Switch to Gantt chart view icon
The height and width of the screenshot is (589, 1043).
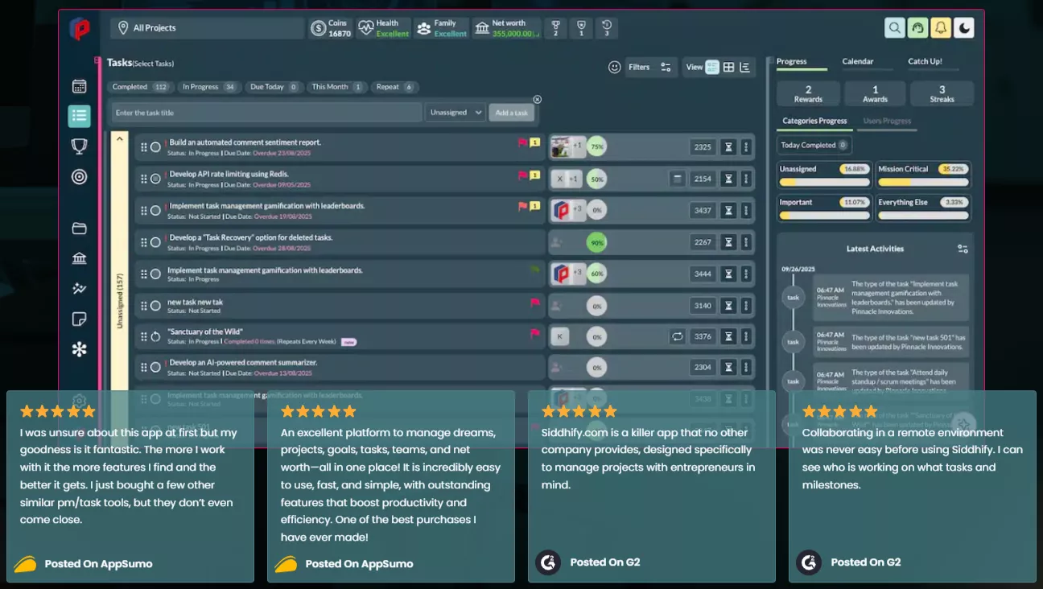(x=744, y=68)
